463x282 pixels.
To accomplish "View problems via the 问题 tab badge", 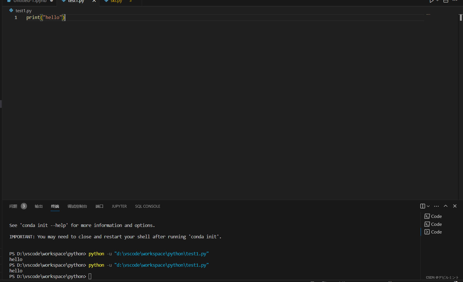I will (24, 206).
